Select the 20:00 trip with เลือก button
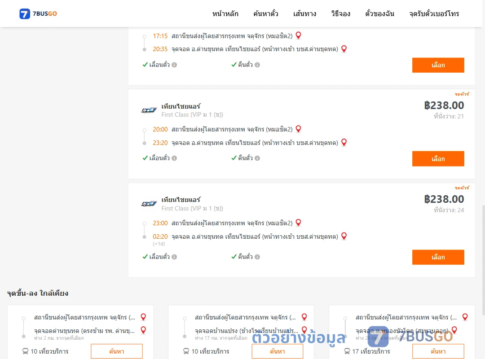 coord(438,158)
